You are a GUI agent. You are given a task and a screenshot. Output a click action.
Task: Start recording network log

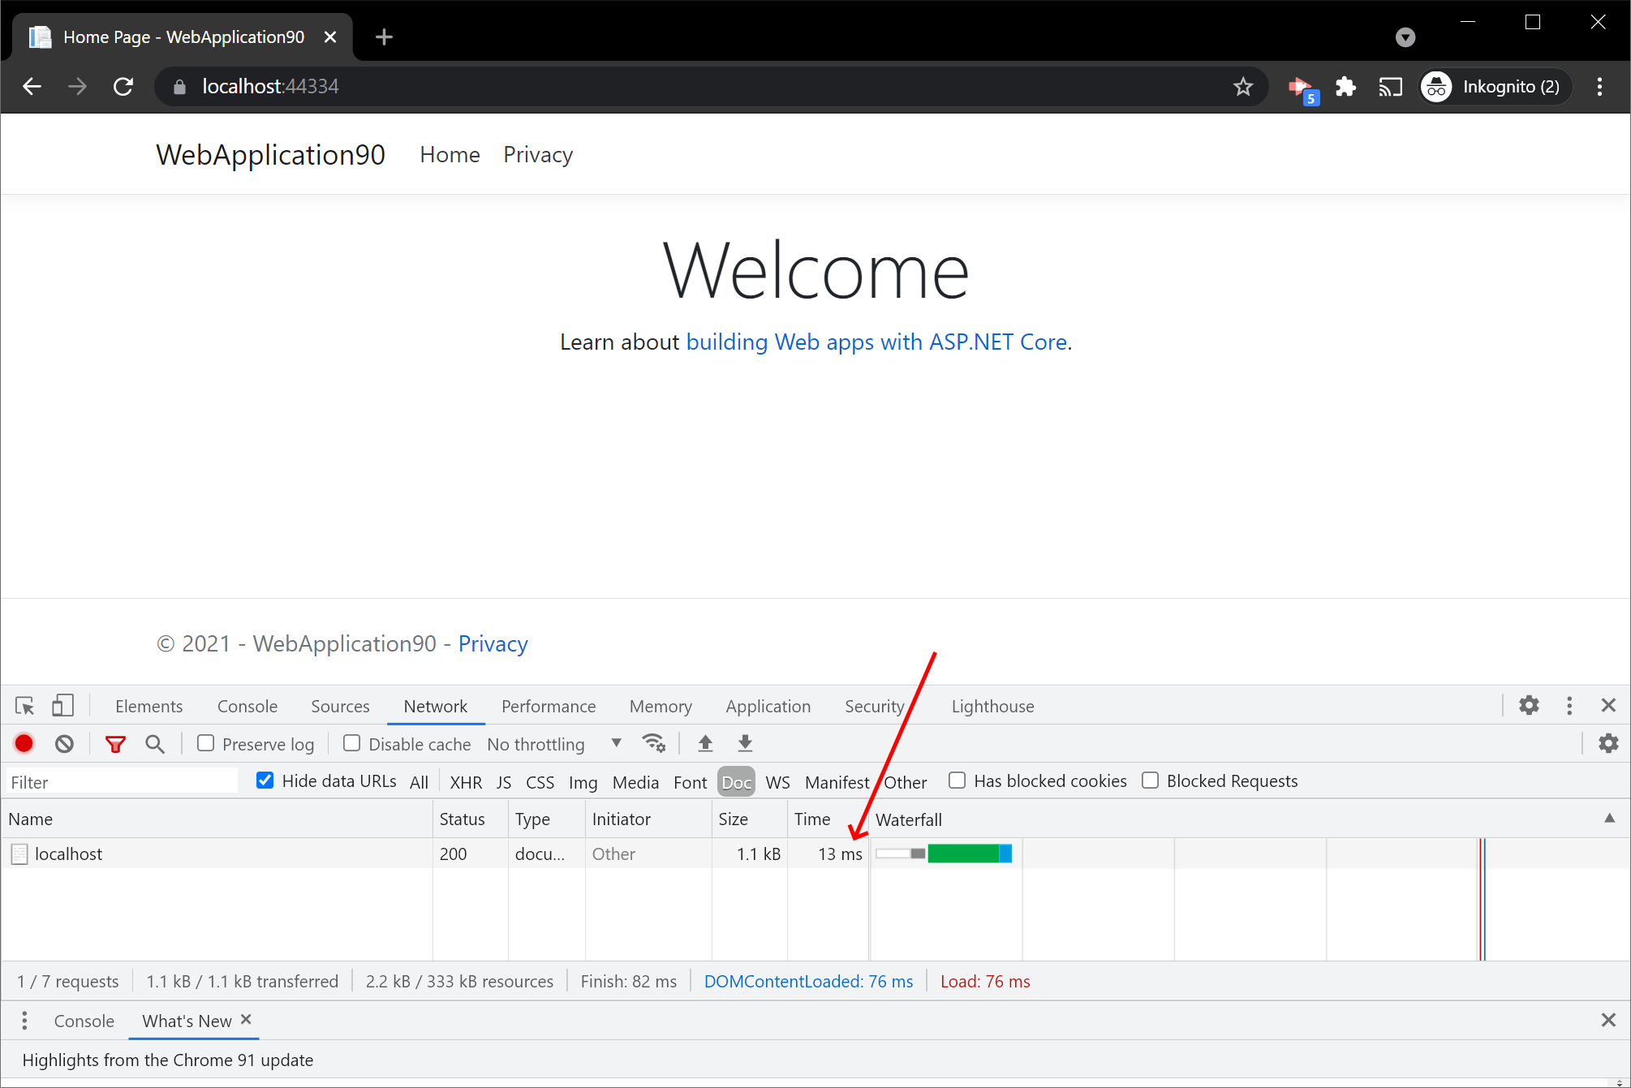click(24, 743)
